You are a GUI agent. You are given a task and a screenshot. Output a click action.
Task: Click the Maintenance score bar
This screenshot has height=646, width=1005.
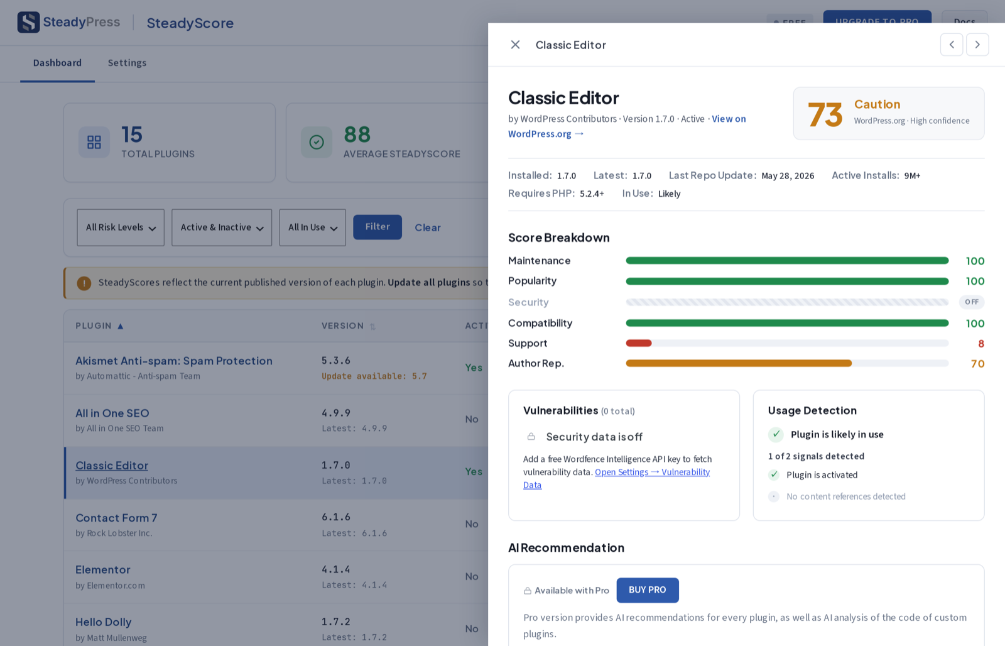pos(787,261)
